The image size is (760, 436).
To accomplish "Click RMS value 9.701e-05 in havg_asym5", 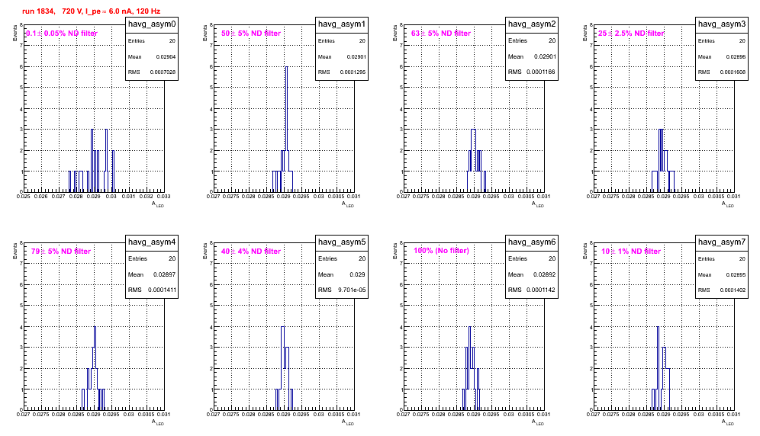I will click(352, 290).
